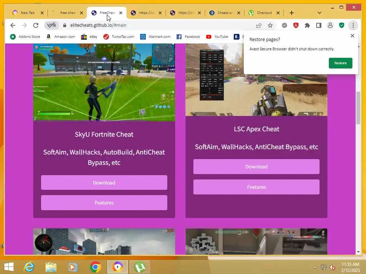Open the Windows Start button
This screenshot has height=274, width=366.
point(9,267)
